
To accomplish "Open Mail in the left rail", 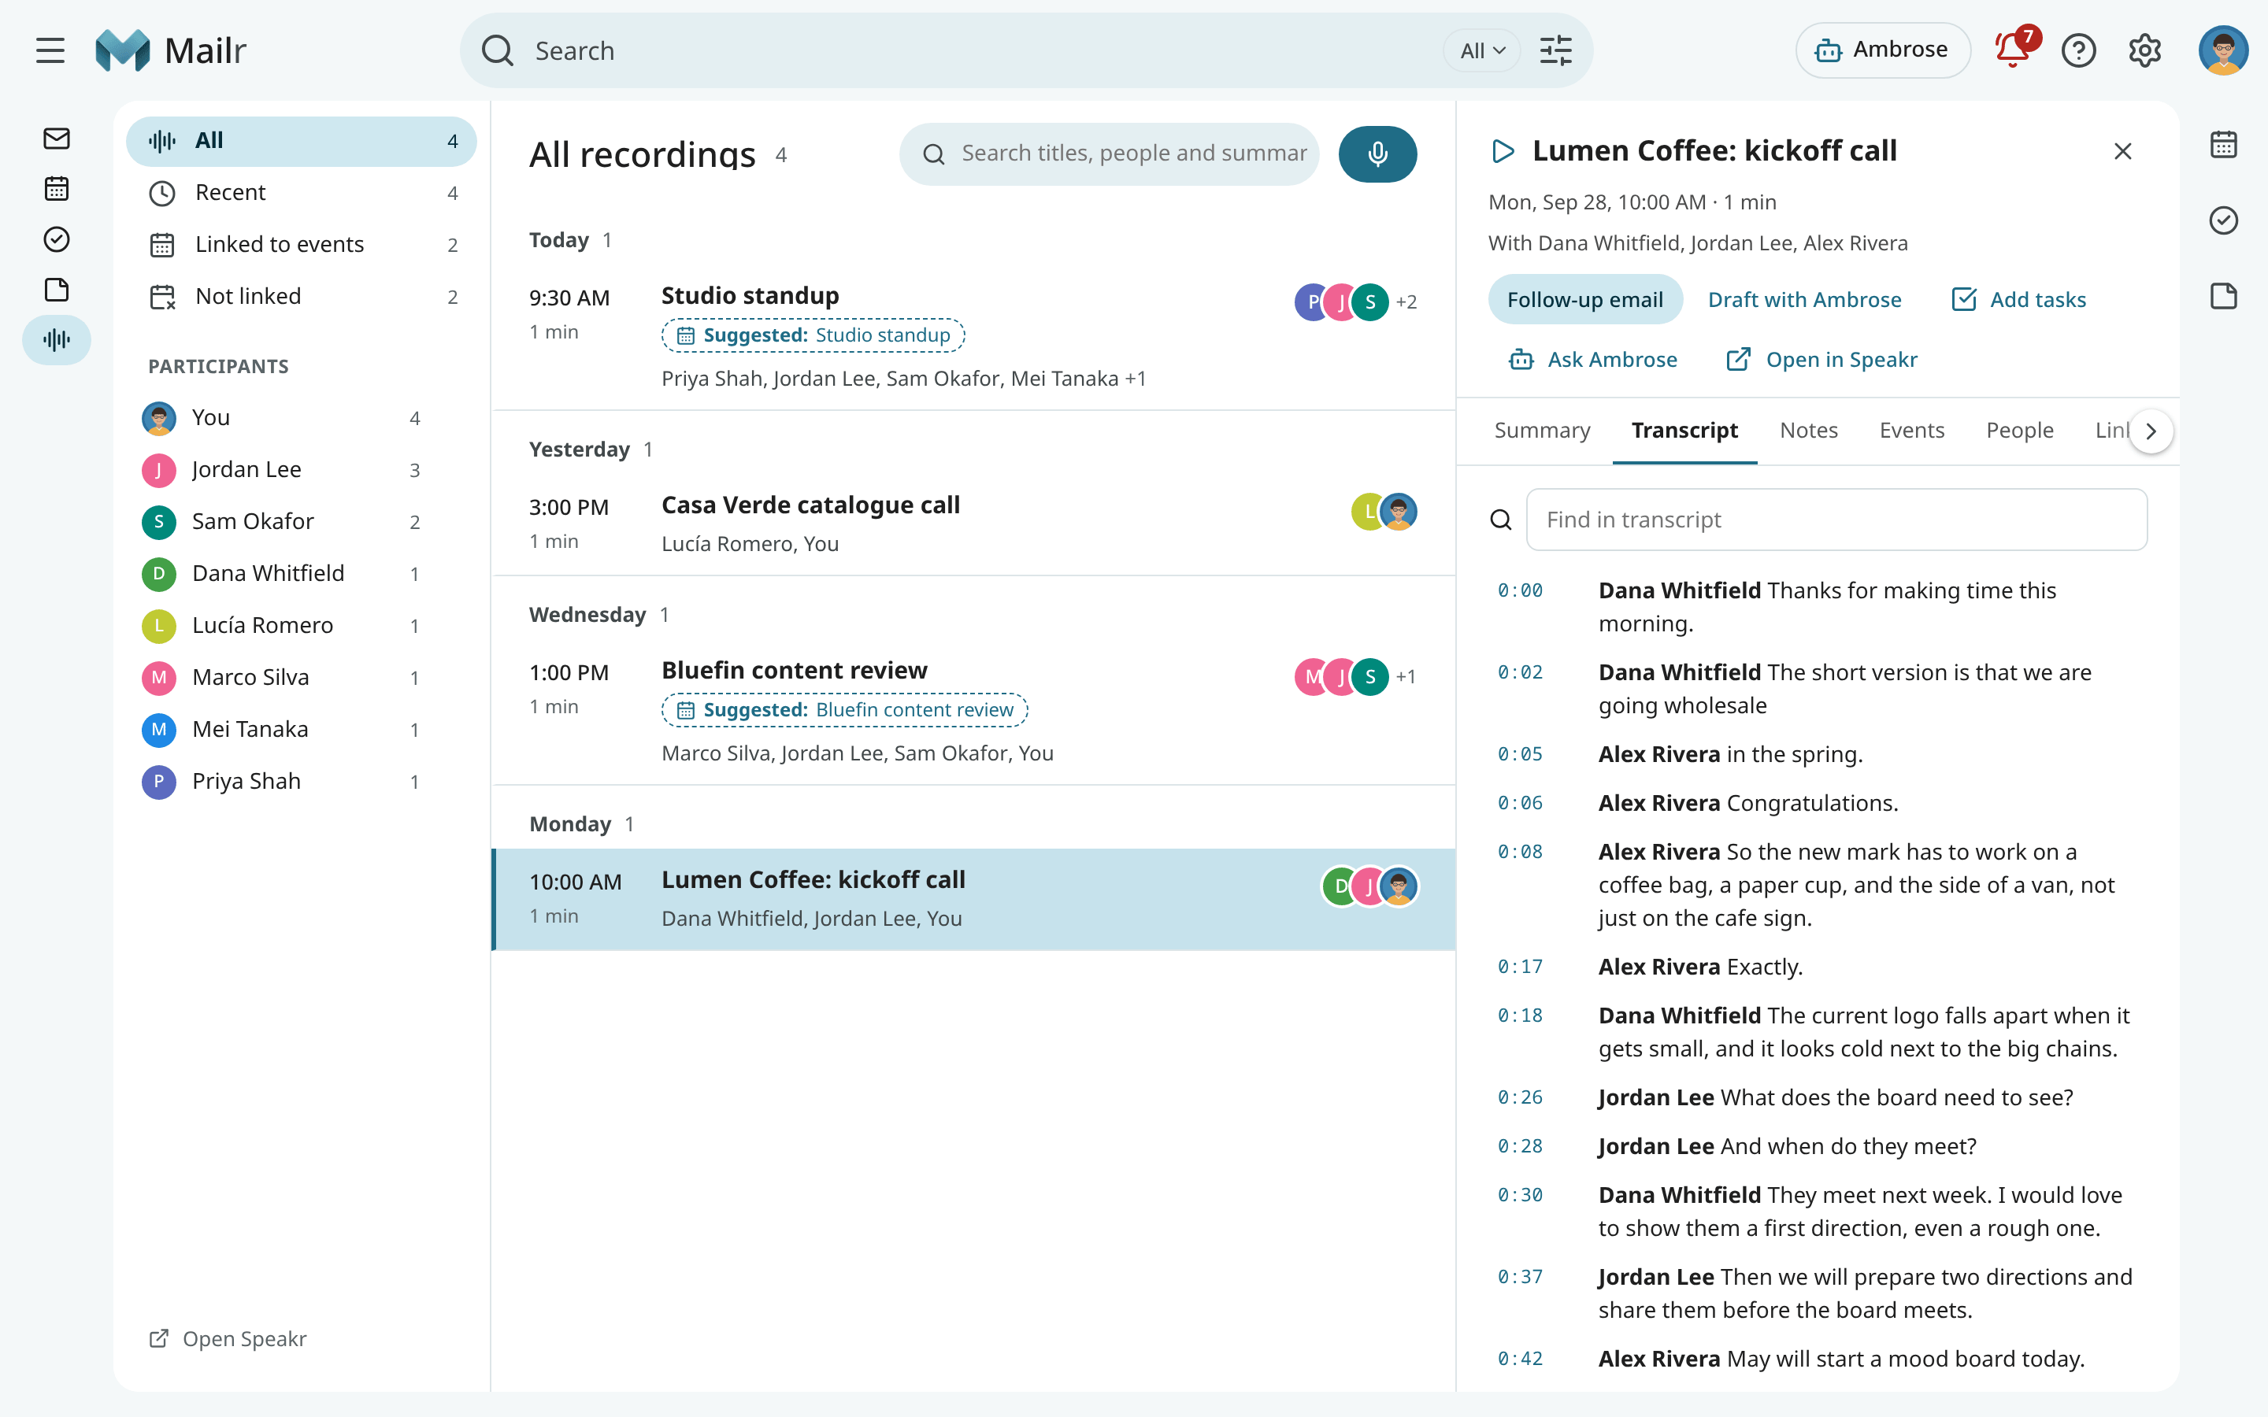I will pos(56,139).
